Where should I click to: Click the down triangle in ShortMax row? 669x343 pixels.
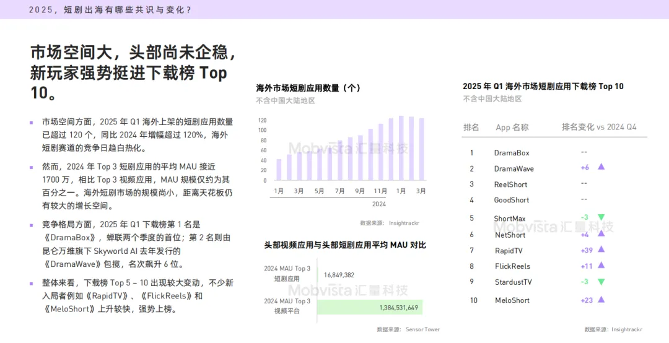[601, 217]
